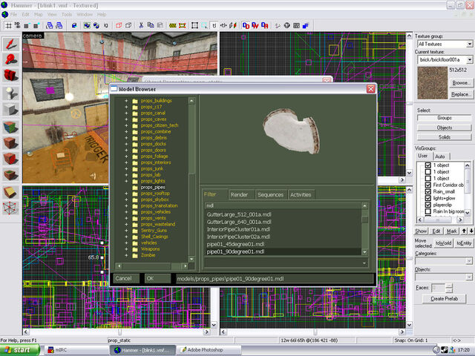Screen dimensions: 475x356
Task: Click the Replace... texture button
Action: click(461, 94)
